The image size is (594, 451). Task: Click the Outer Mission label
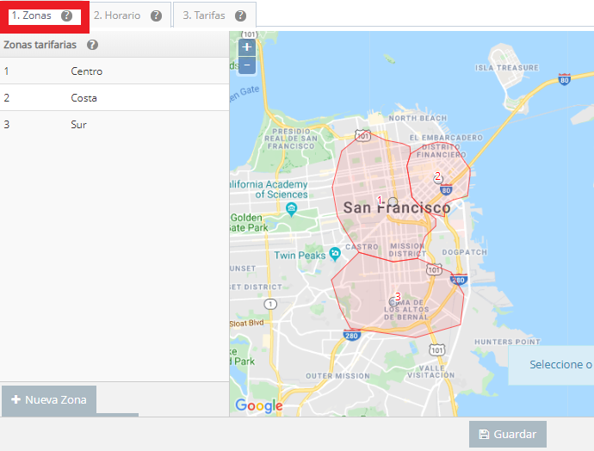coord(338,376)
